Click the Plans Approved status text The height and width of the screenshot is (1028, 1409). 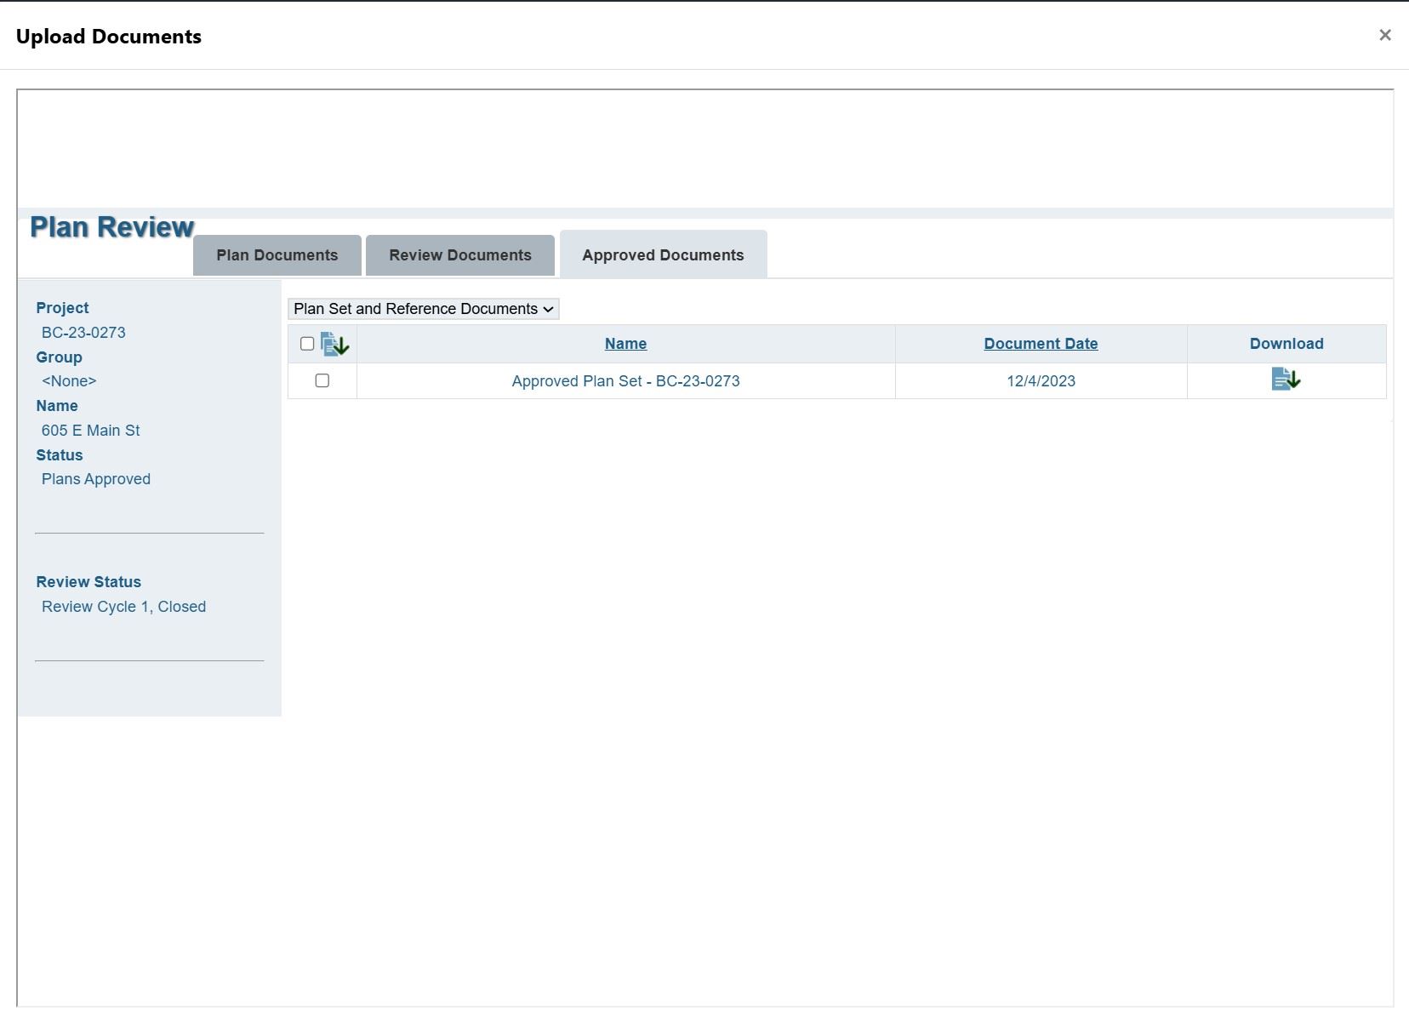click(x=96, y=479)
